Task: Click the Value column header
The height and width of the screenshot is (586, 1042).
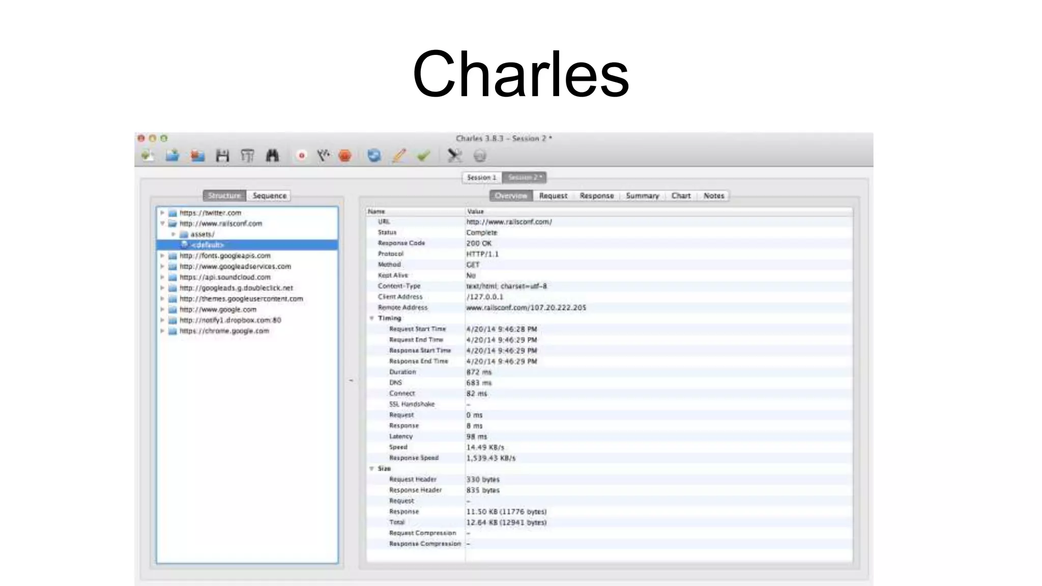Action: 659,211
